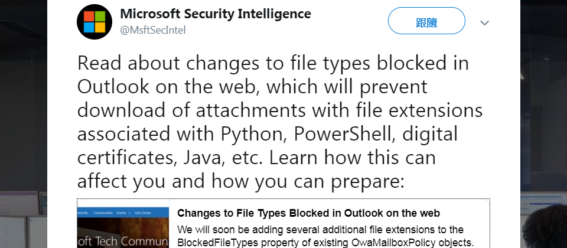Click the Microsoft Security Intelligence account name
This screenshot has width=567, height=248.
[x=216, y=14]
